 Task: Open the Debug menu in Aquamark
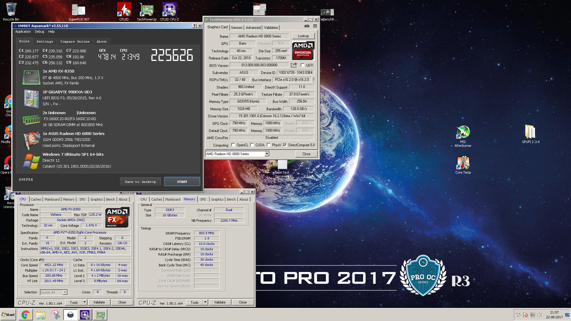point(39,32)
